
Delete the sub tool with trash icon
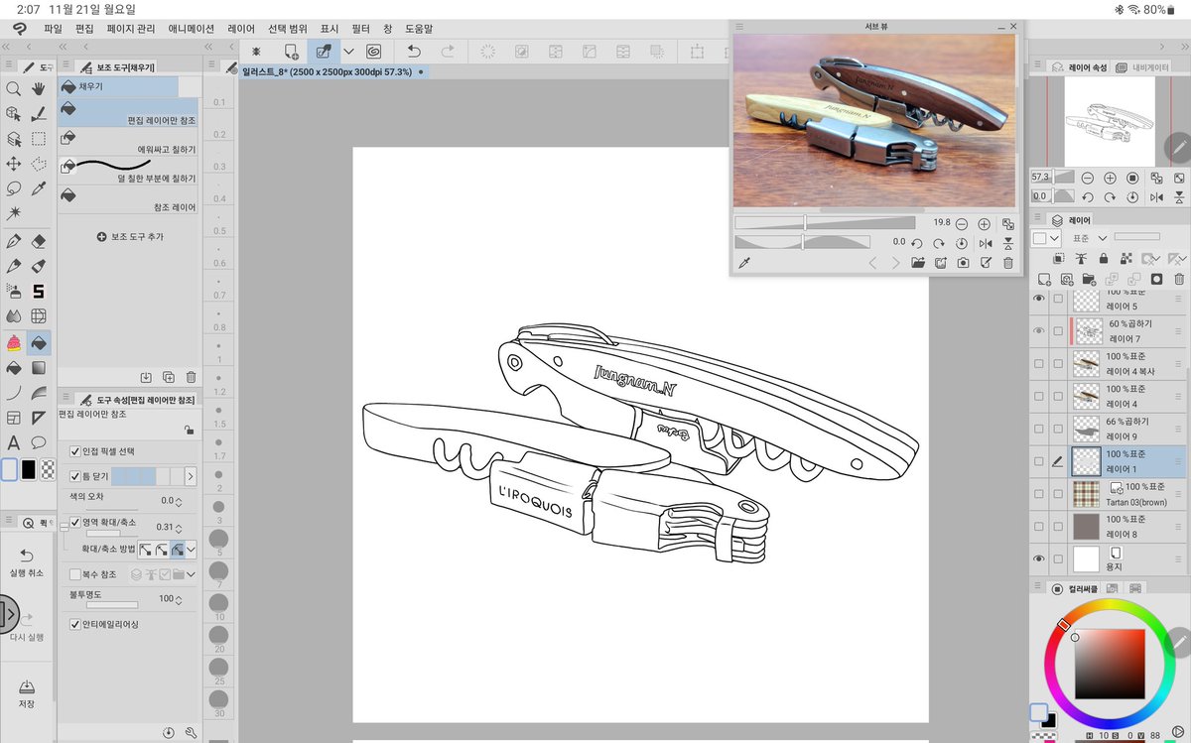(x=191, y=377)
